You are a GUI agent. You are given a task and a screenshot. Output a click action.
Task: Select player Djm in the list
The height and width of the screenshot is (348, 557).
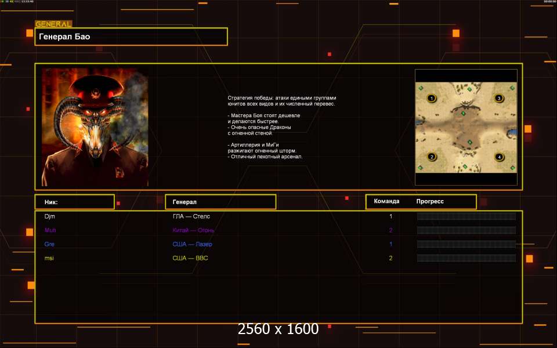click(x=50, y=216)
